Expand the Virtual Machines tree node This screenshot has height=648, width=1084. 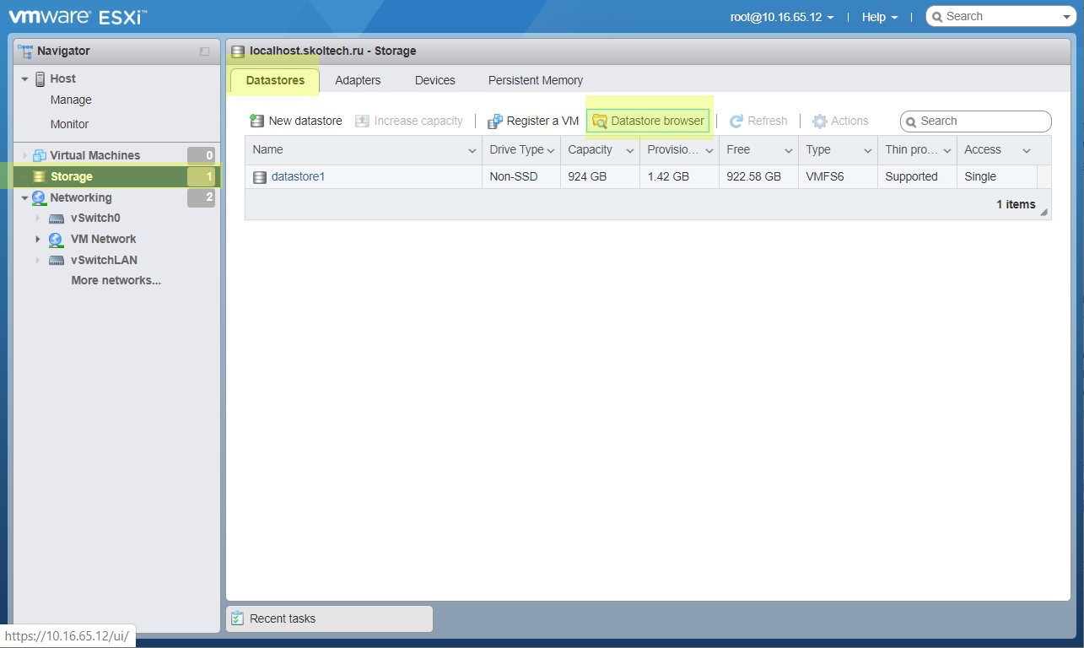tap(25, 155)
